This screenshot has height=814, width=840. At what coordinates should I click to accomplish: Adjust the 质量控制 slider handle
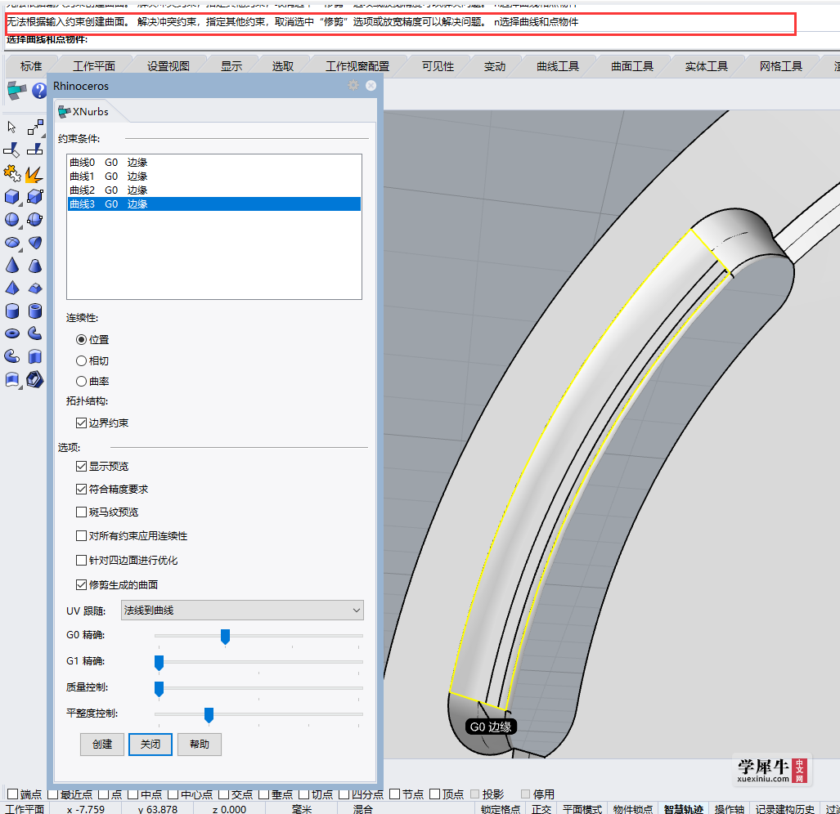[159, 689]
